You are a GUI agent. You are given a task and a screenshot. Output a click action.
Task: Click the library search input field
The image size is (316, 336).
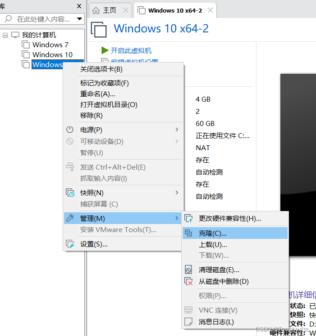[x=43, y=19]
